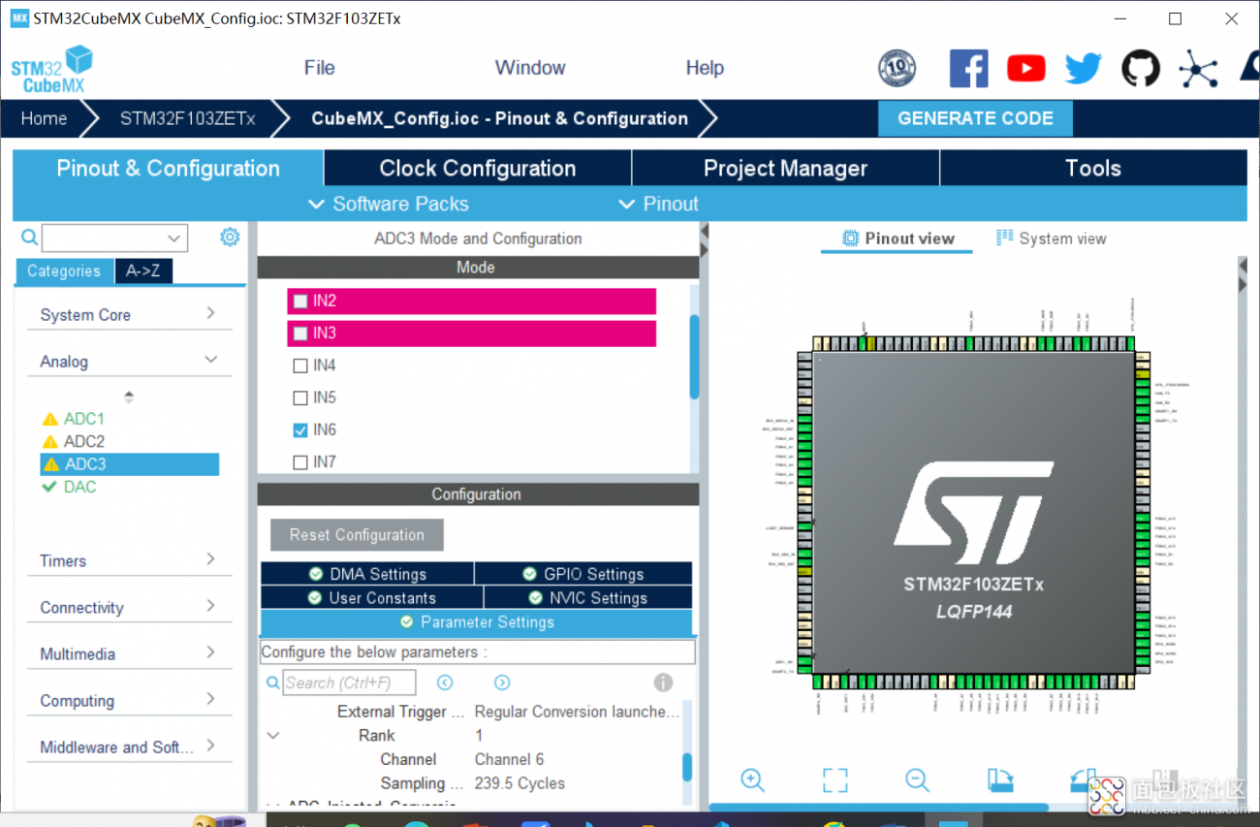Open the YouTube link icon
This screenshot has height=827, width=1260.
pyautogui.click(x=1025, y=68)
